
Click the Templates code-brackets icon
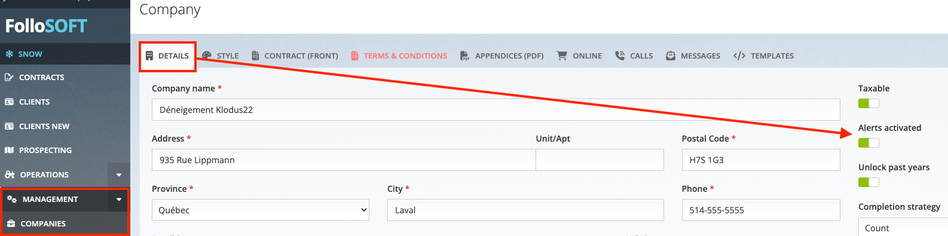pos(739,56)
